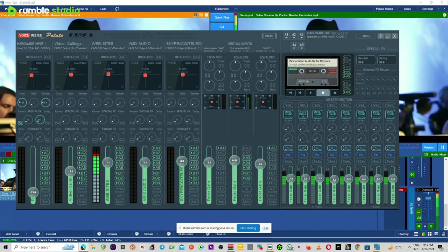
Task: Click the pause icon beside Restart
Action: pos(442,147)
